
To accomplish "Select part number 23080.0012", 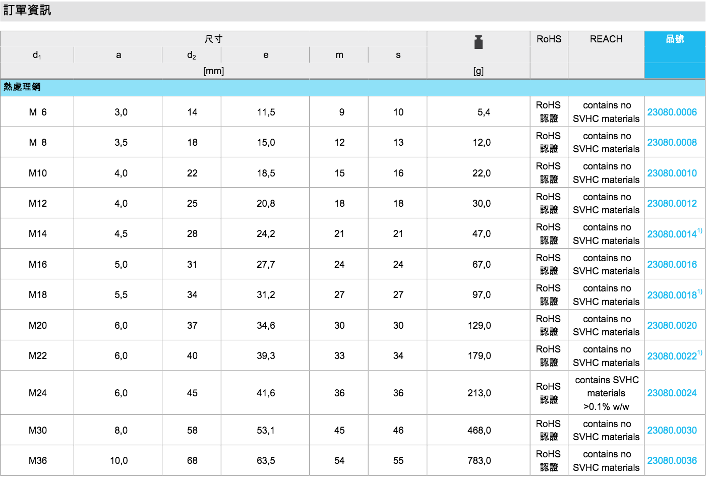I will pos(672,203).
